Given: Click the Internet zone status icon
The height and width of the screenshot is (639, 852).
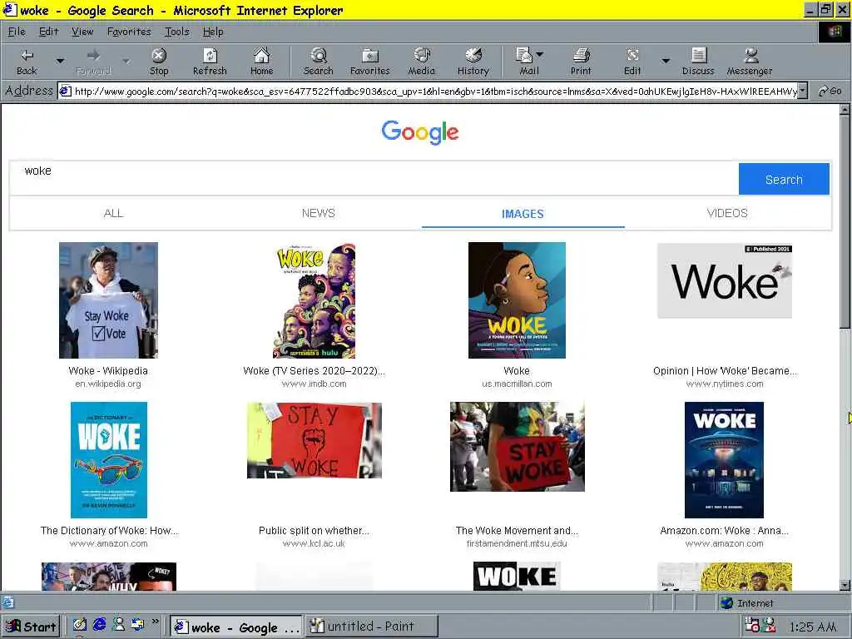Looking at the screenshot, I should [x=726, y=602].
